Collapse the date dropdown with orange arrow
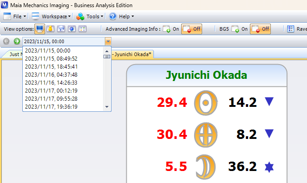Image resolution: width=307 pixels, height=183 pixels. (x=108, y=41)
